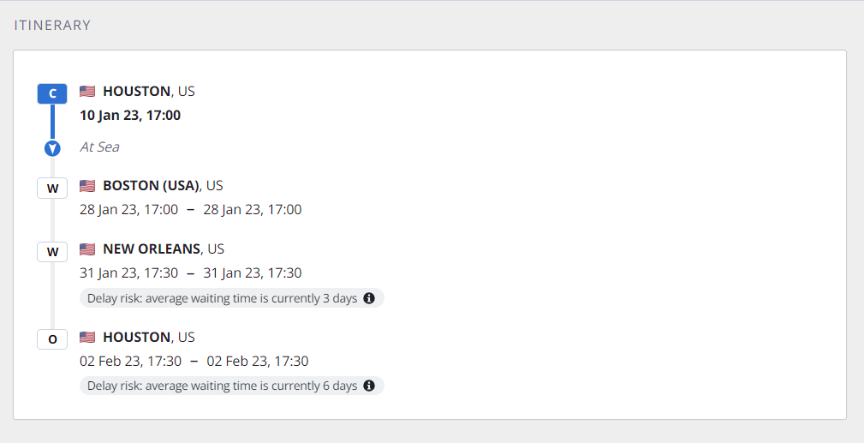Select the At Sea vessel position icon
The image size is (864, 443).
52,148
